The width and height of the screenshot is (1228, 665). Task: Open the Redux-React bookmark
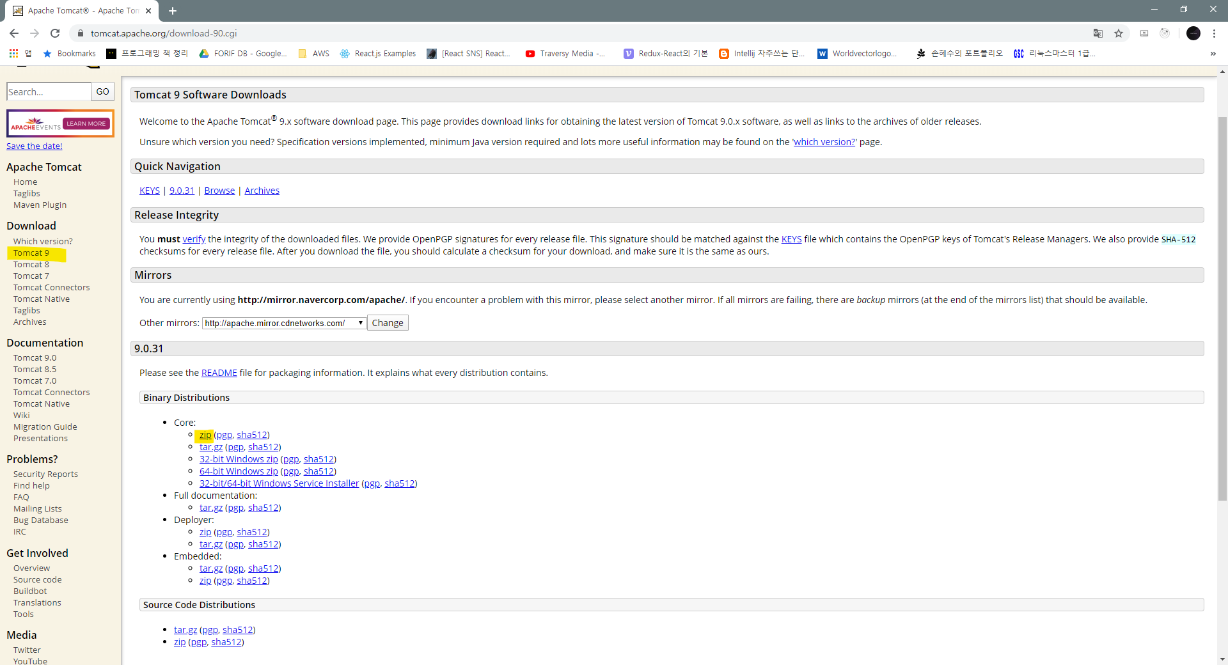(666, 54)
